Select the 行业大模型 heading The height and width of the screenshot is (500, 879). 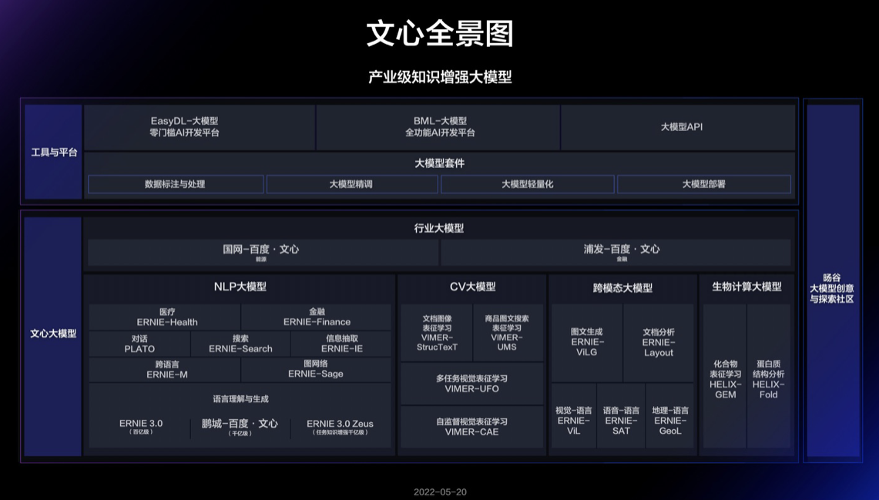[439, 228]
